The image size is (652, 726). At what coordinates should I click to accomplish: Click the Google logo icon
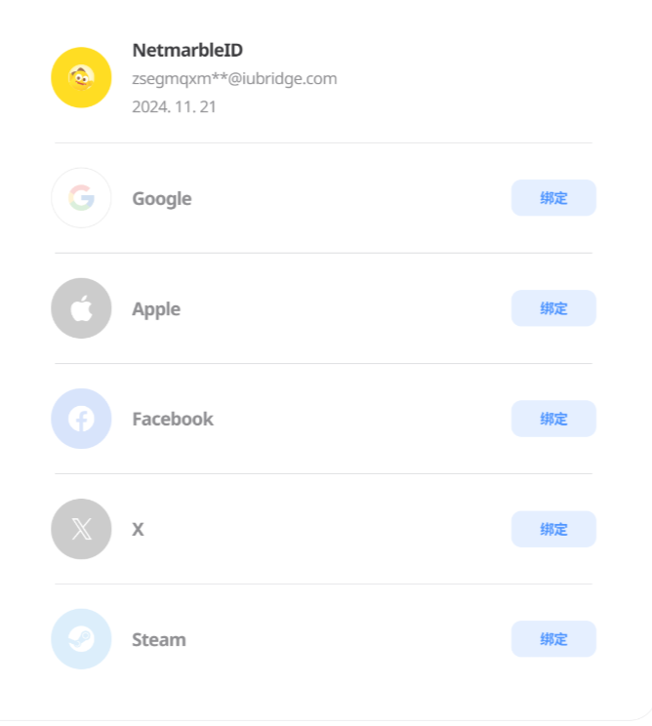81,198
